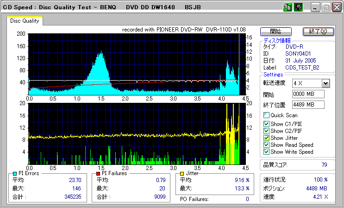344x208 pixels.
Task: Click the yellow Jitter legend square
Action: click(x=182, y=173)
